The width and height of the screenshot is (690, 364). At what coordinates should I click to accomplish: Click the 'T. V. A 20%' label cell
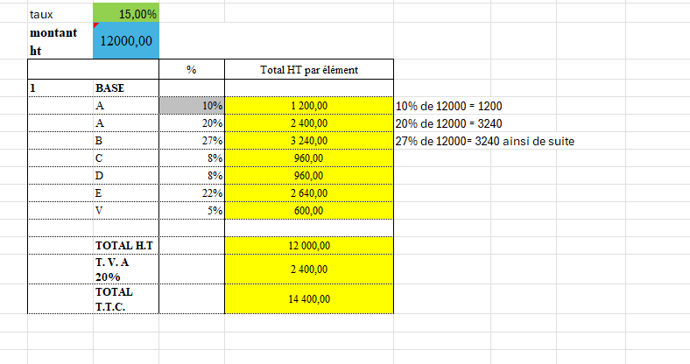coord(126,269)
